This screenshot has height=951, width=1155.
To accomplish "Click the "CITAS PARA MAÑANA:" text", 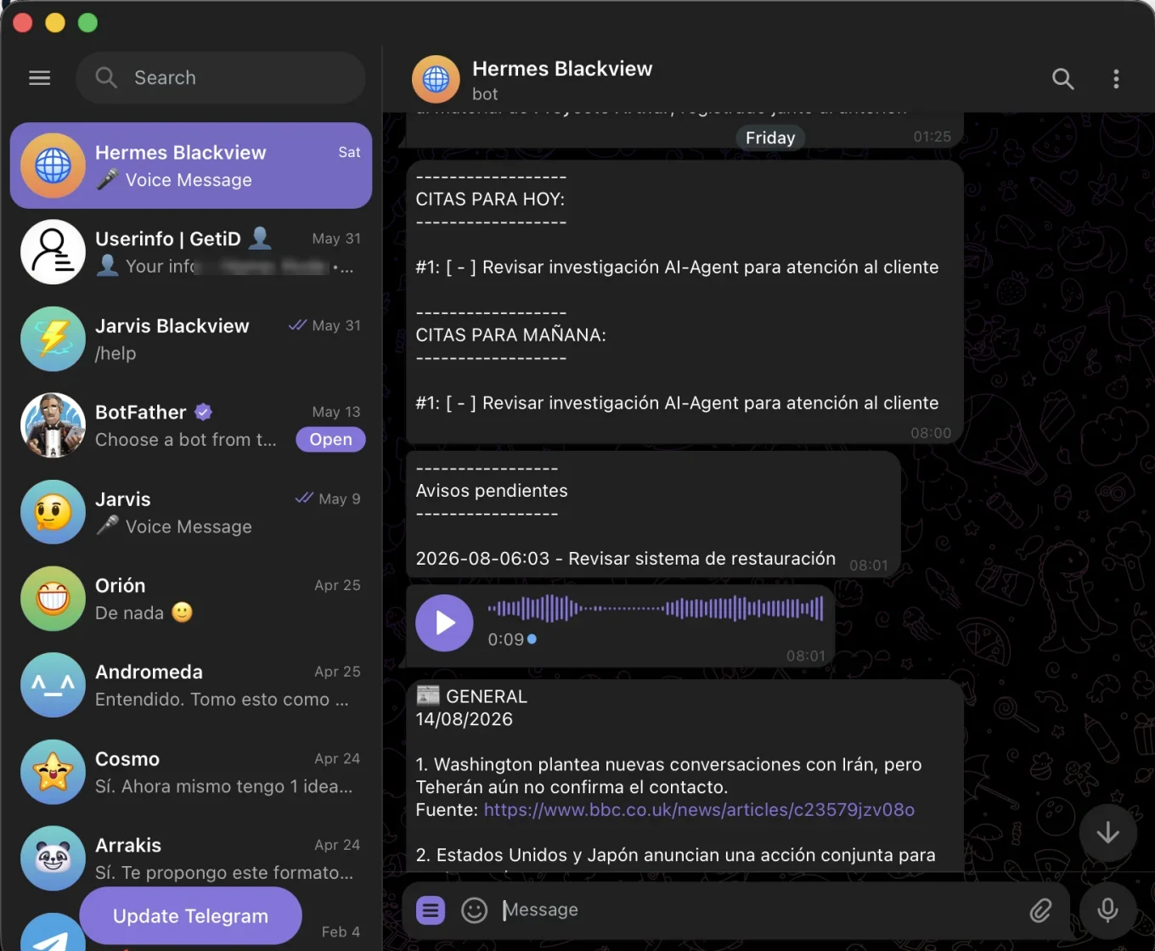I will coord(510,335).
